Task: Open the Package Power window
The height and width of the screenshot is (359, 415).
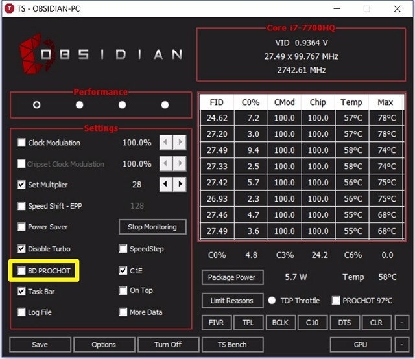Action: [232, 277]
